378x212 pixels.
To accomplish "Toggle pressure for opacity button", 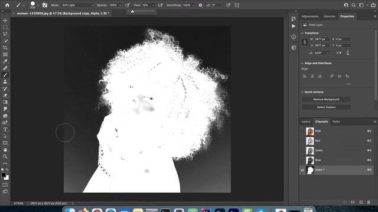I will point(128,5).
